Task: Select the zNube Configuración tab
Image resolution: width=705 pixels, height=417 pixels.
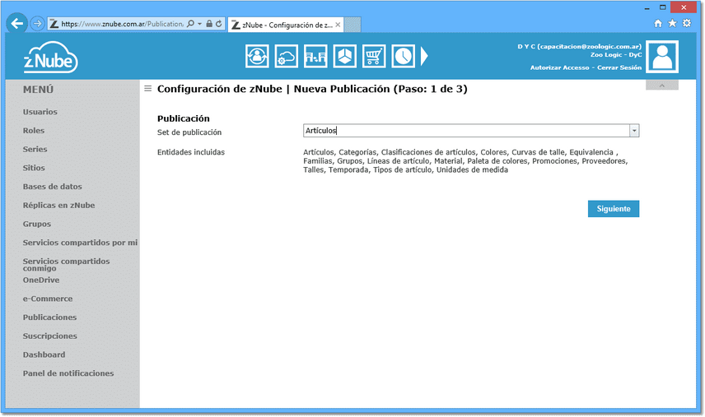Action: 286,25
